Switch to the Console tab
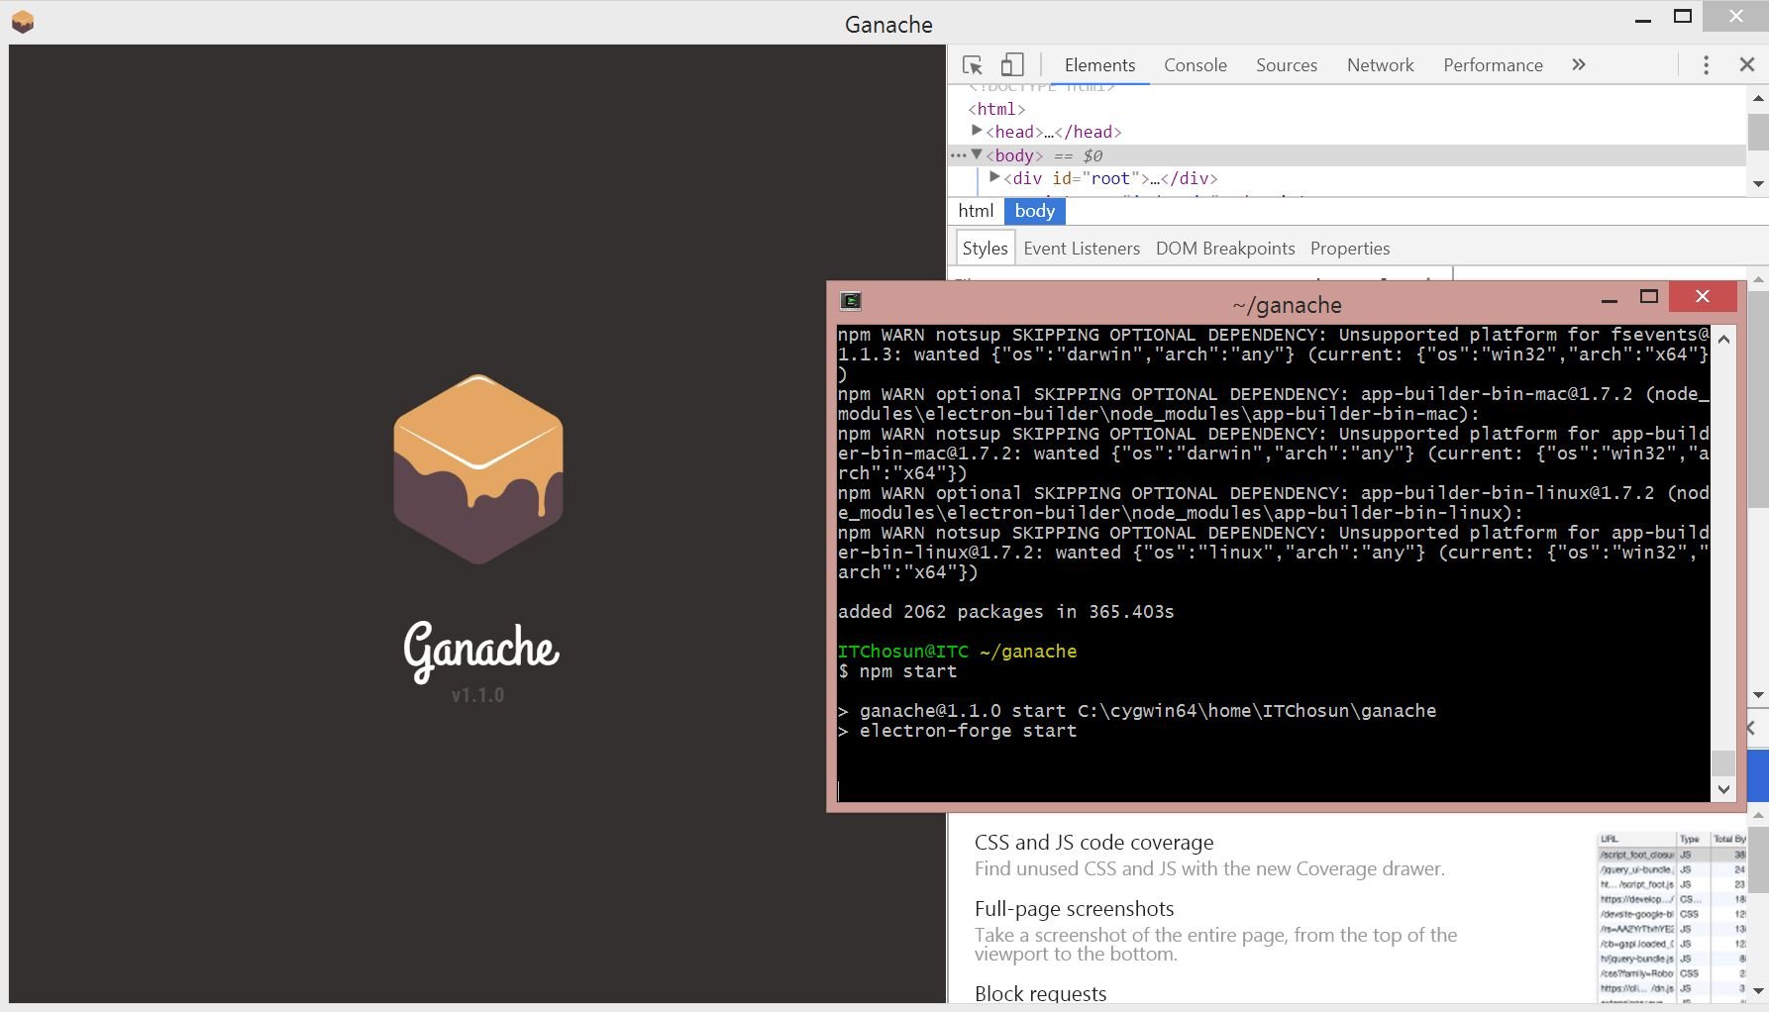Screen dimensions: 1769x1012 coord(1196,65)
